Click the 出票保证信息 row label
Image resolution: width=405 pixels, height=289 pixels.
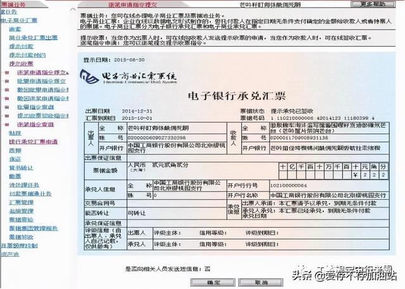tap(103, 158)
